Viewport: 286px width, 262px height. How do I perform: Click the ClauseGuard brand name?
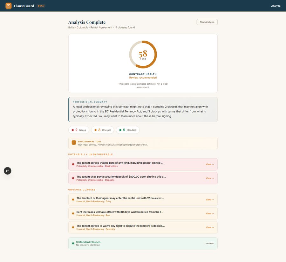pos(24,6)
